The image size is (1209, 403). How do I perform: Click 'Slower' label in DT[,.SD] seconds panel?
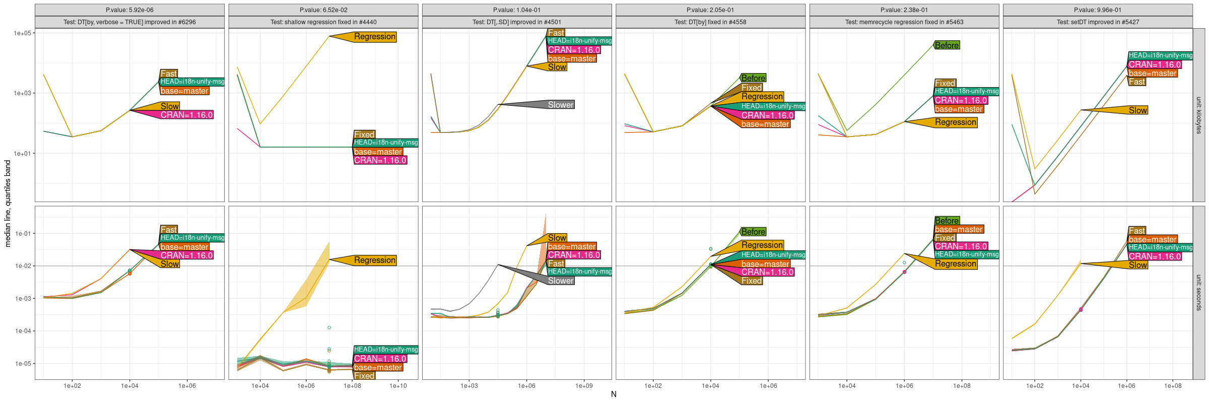pyautogui.click(x=561, y=281)
